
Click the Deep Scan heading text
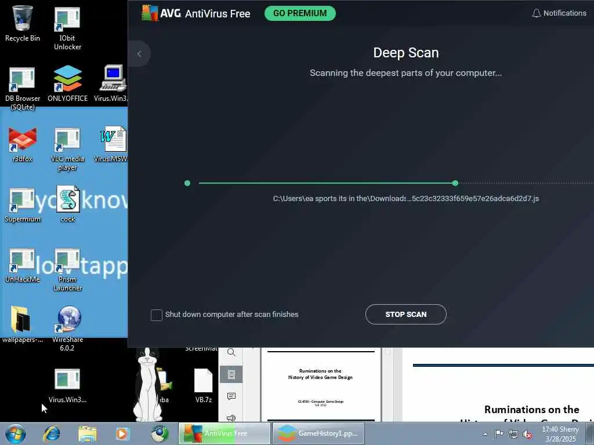pyautogui.click(x=405, y=53)
